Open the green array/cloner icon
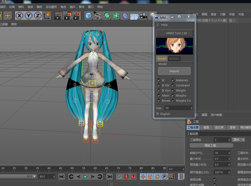 (x=116, y=16)
